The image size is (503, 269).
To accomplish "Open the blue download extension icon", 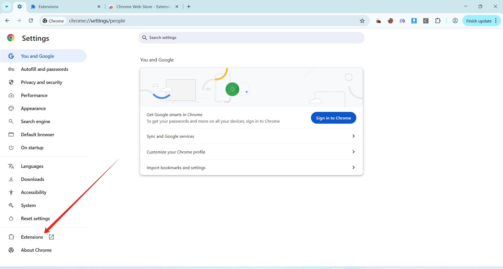I will tap(414, 21).
